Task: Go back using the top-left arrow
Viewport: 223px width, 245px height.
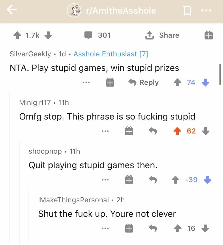Action: [12, 10]
